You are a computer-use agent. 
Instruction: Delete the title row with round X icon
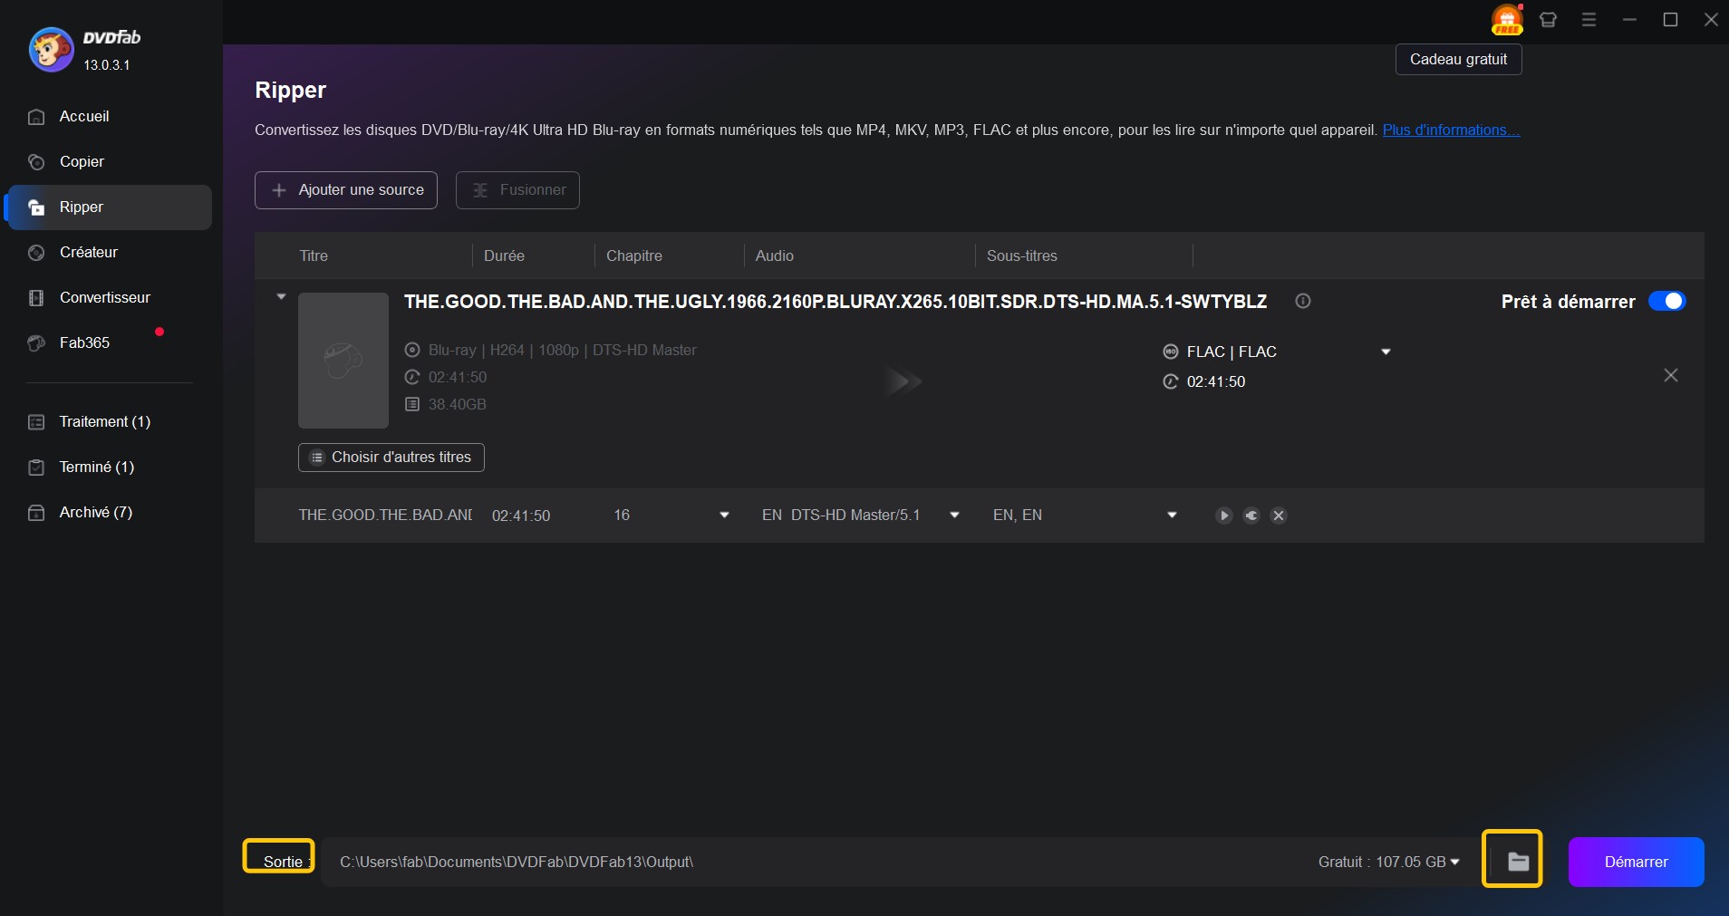(x=1279, y=516)
